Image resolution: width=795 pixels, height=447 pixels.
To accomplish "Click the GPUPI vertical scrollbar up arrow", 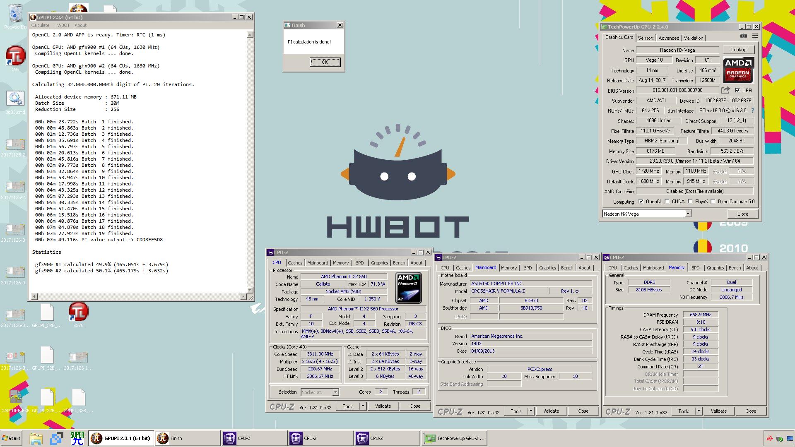I will 250,35.
